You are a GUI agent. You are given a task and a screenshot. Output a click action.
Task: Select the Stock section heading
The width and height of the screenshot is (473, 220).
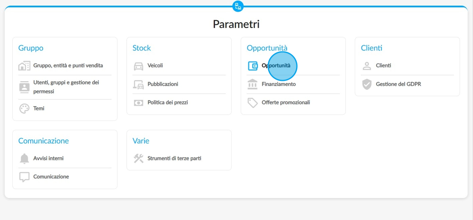[141, 48]
